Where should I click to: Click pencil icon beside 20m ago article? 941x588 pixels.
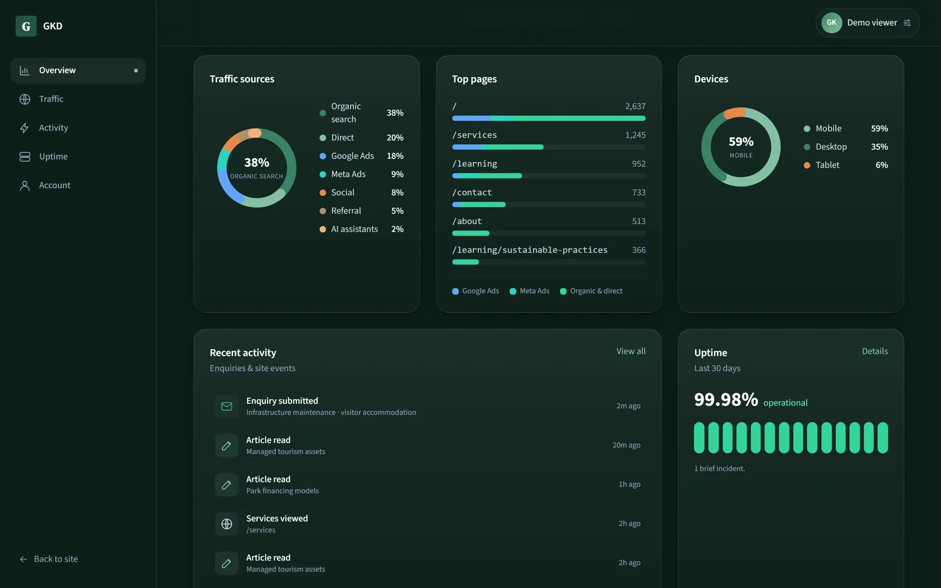tap(226, 446)
